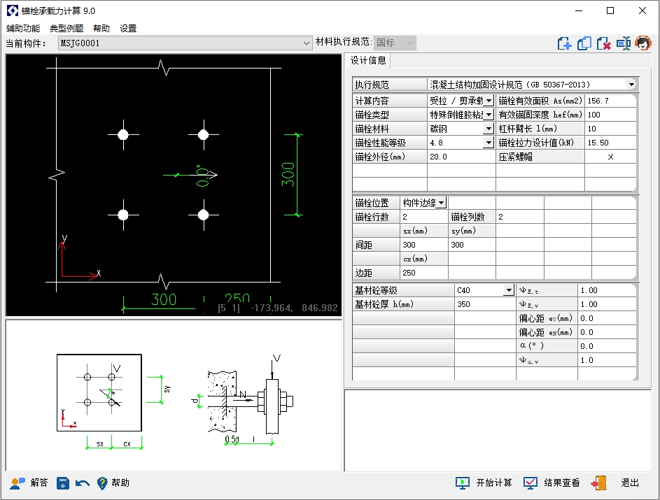Click the copy component icon

click(584, 43)
